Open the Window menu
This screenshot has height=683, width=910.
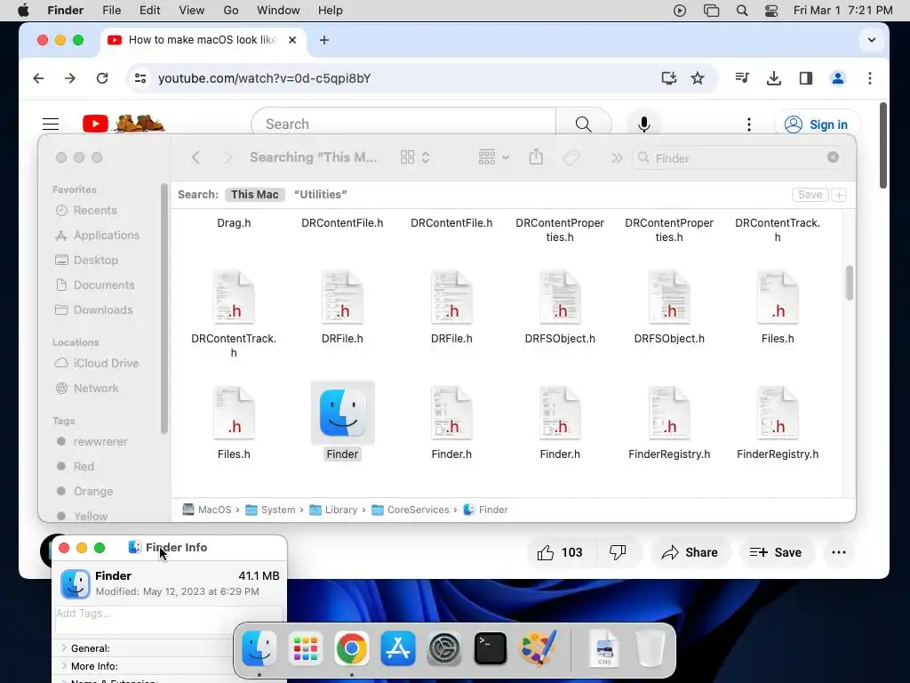pos(278,11)
